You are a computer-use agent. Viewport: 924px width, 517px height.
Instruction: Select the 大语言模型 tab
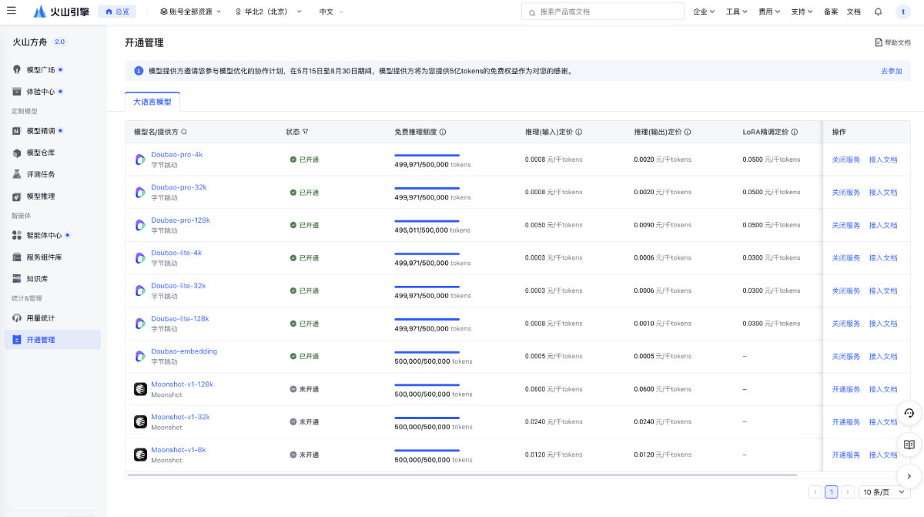pos(152,102)
